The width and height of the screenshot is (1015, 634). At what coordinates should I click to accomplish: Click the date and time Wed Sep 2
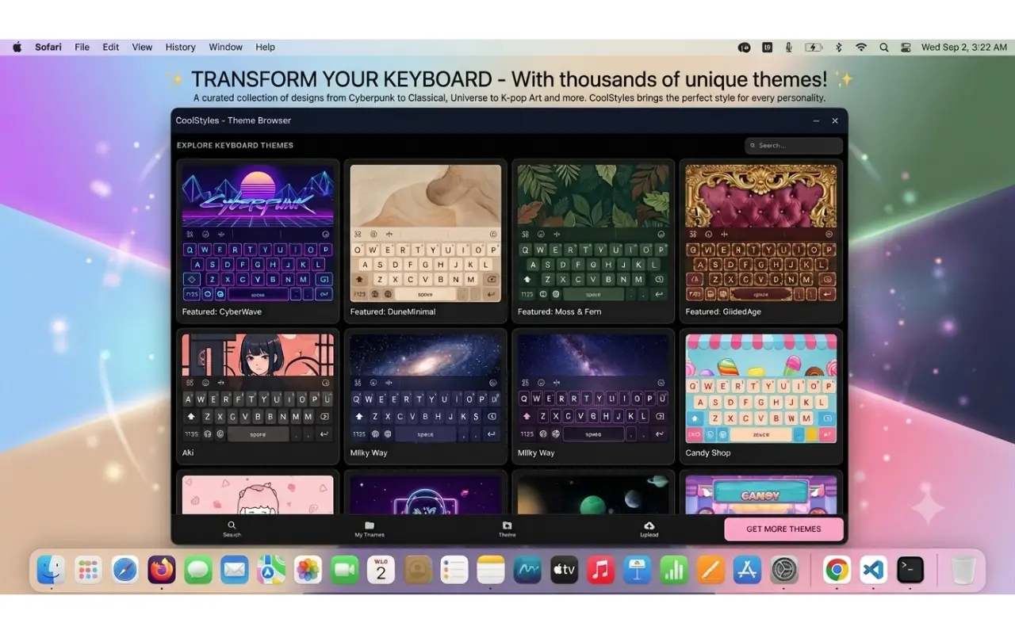[x=964, y=48]
